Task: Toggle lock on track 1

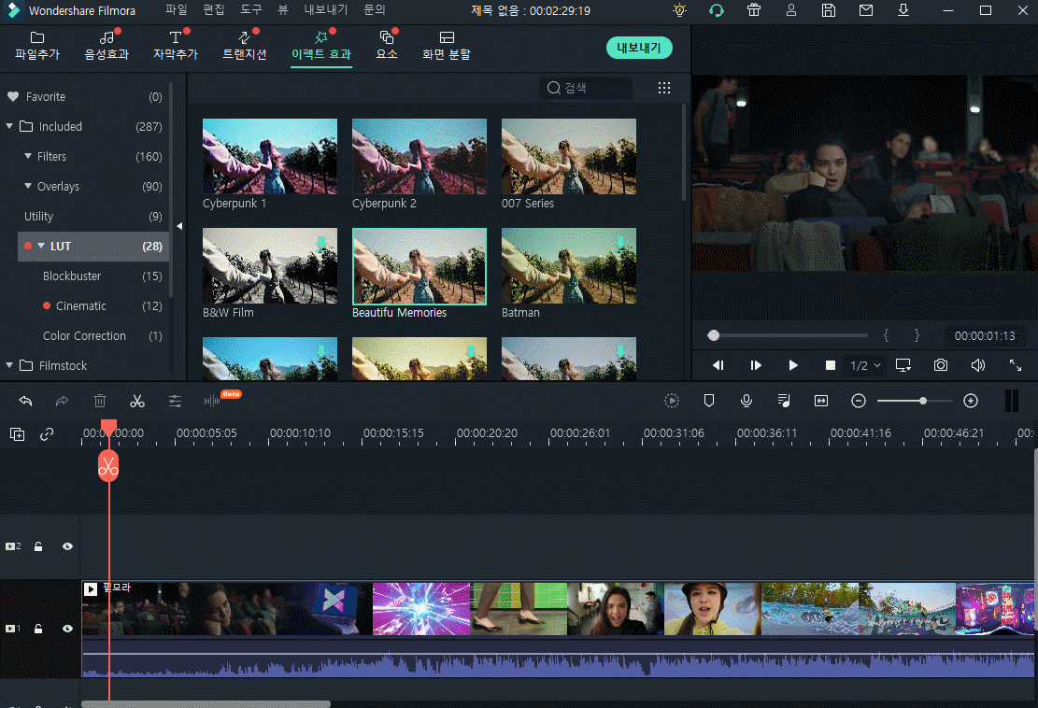Action: tap(38, 629)
